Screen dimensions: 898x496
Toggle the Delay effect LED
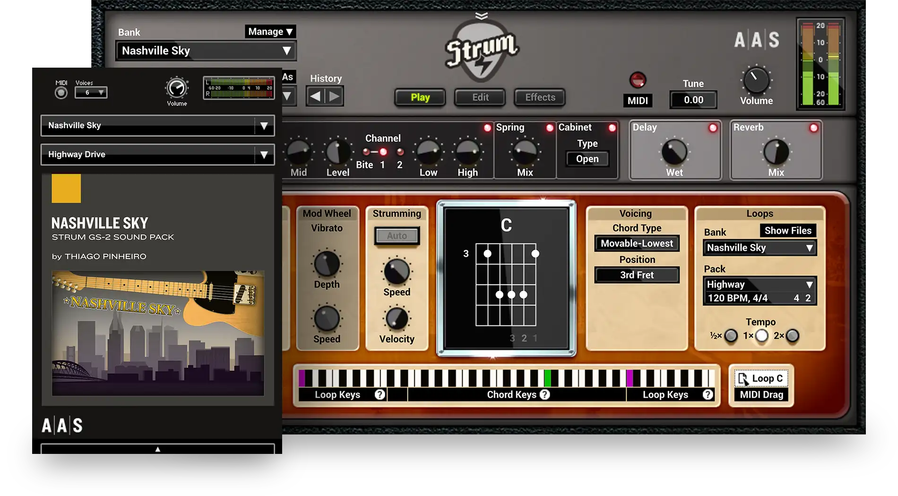[x=713, y=128]
